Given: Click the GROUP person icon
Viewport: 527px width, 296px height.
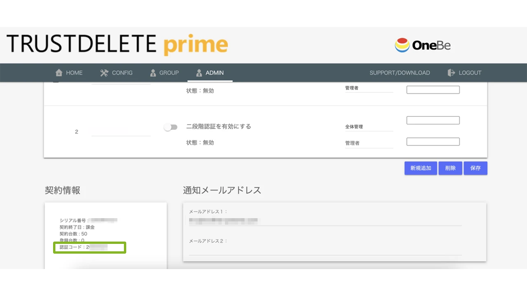Looking at the screenshot, I should click(x=153, y=73).
